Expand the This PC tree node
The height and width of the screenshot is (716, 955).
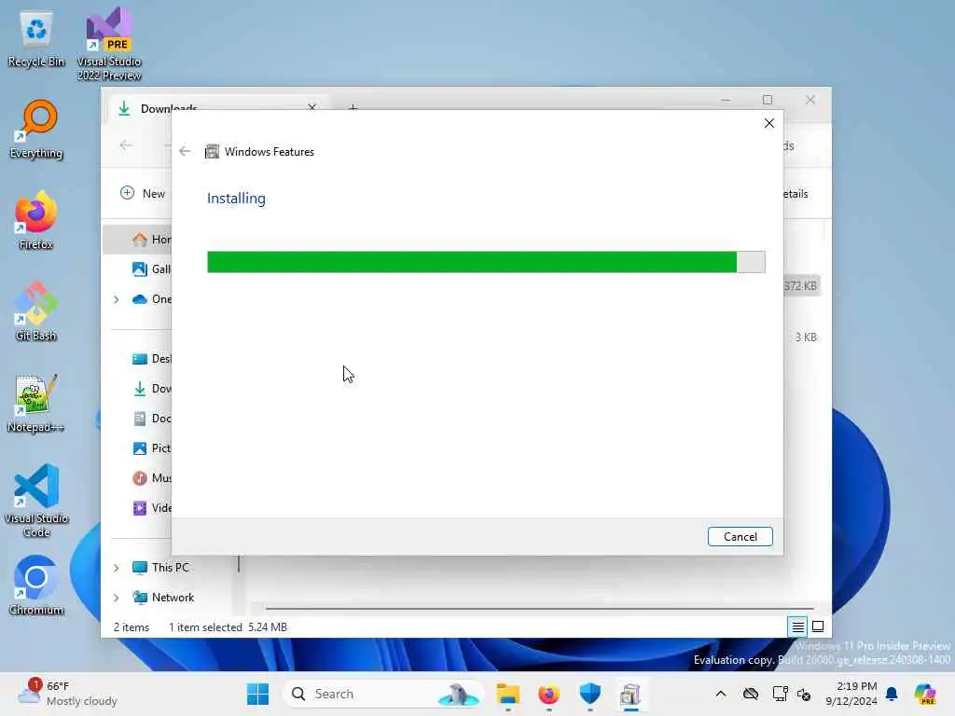point(117,568)
